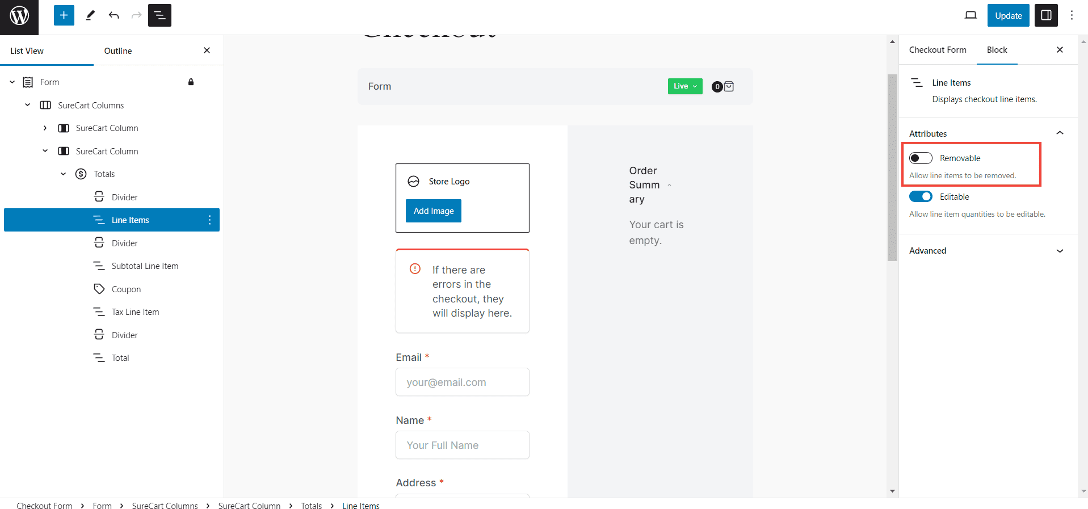
Task: Click the Undo arrow
Action: click(x=114, y=15)
